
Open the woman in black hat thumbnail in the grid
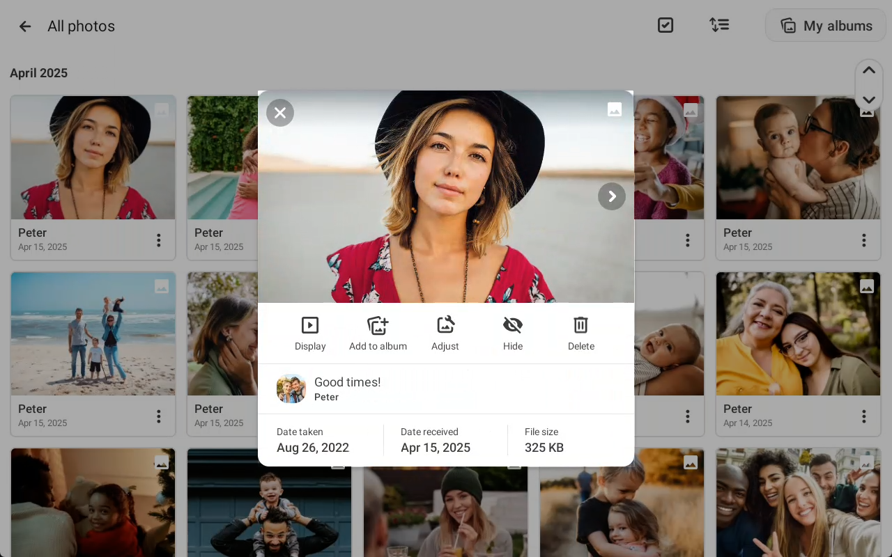point(93,157)
